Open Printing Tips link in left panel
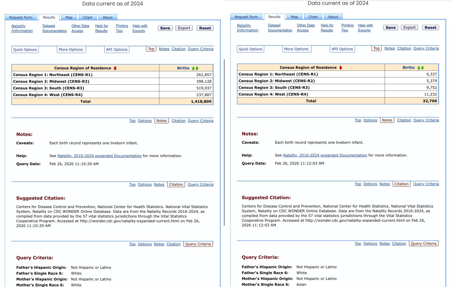Viewport: 451px width, 287px height. [122, 28]
